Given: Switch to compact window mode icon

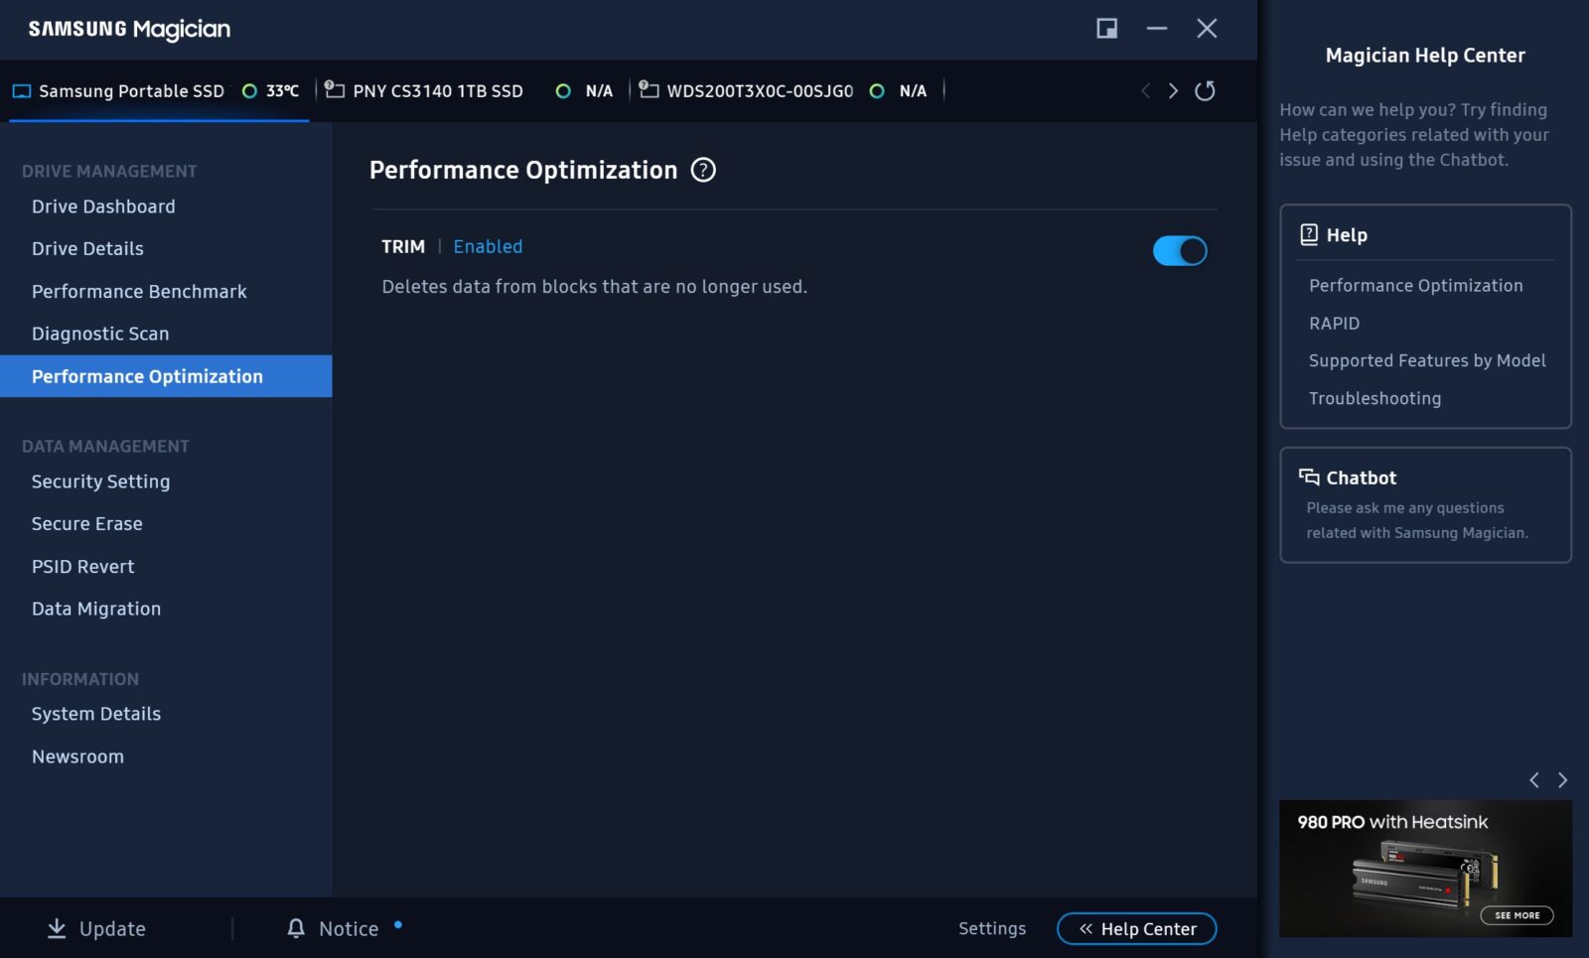Looking at the screenshot, I should 1106,29.
